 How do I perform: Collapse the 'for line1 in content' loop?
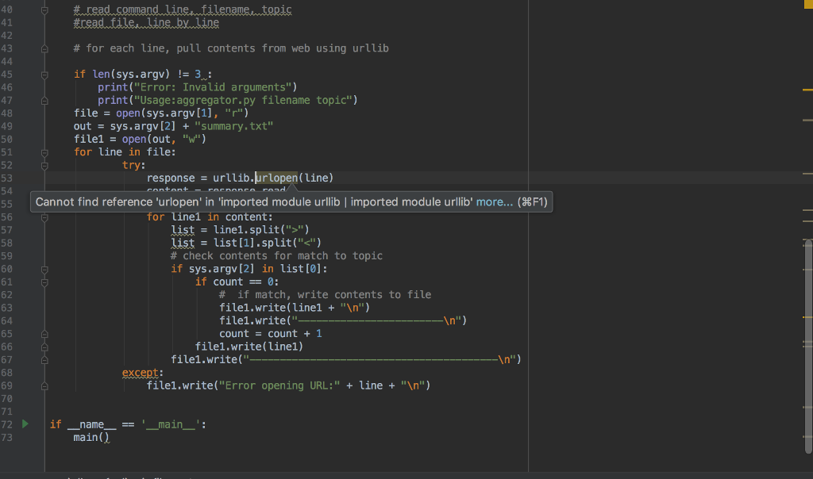pos(44,217)
